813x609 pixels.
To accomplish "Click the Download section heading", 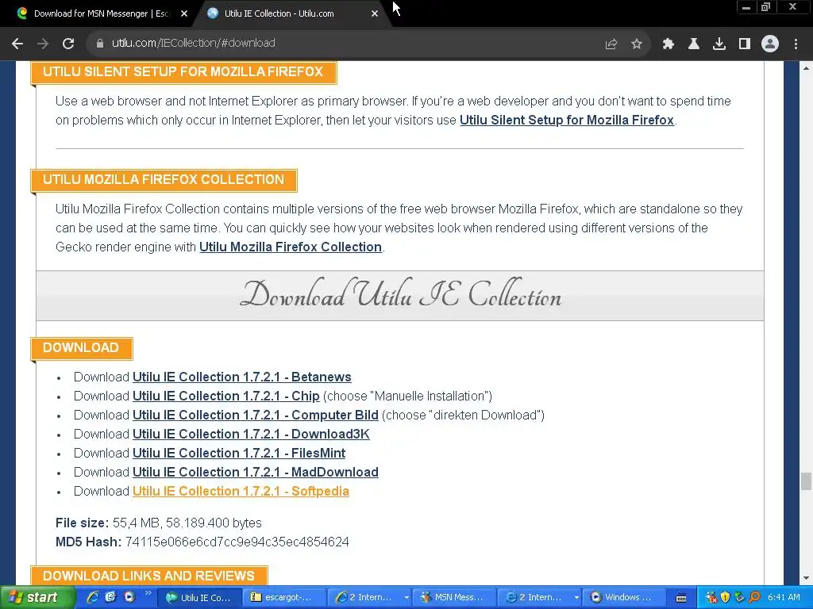I will tap(82, 348).
